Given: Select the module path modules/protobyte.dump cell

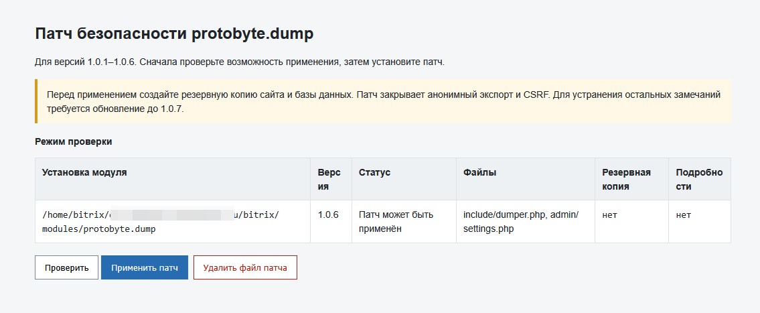Looking at the screenshot, I should coord(173,222).
